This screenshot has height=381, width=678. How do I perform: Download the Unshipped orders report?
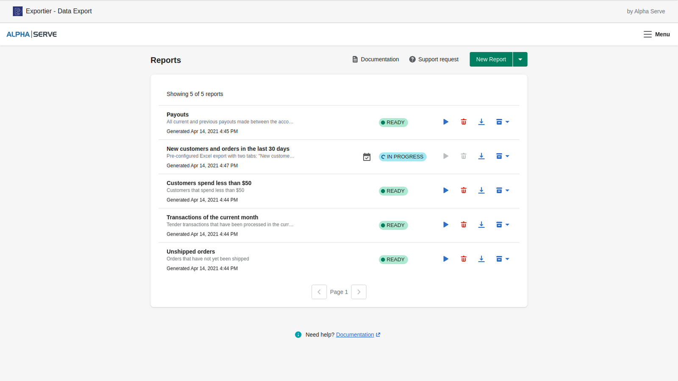[x=481, y=259]
